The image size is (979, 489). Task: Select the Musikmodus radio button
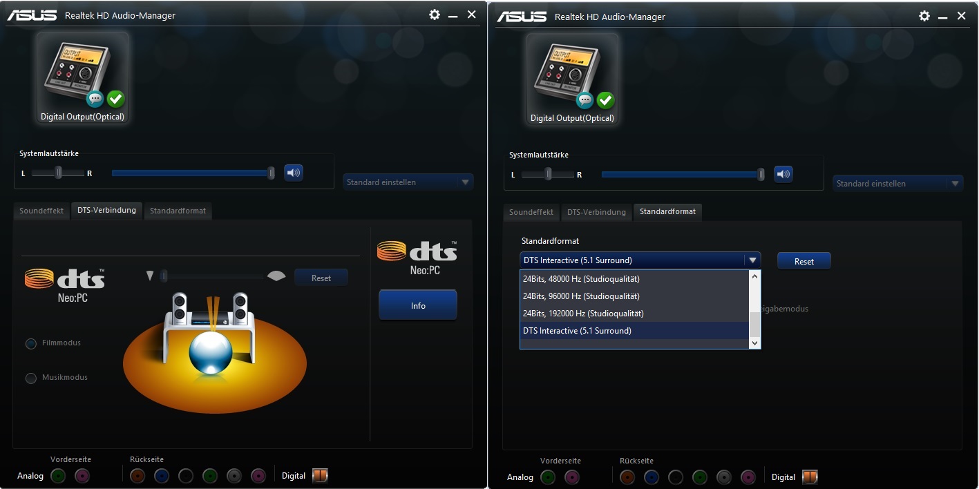click(31, 378)
